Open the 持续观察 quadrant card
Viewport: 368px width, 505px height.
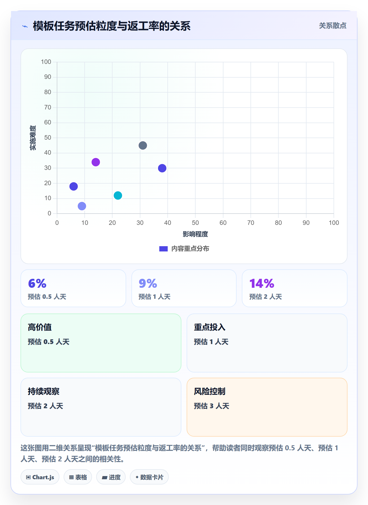point(101,407)
